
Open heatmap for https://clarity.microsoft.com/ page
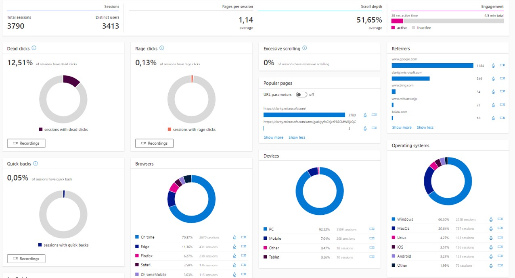coord(365,115)
